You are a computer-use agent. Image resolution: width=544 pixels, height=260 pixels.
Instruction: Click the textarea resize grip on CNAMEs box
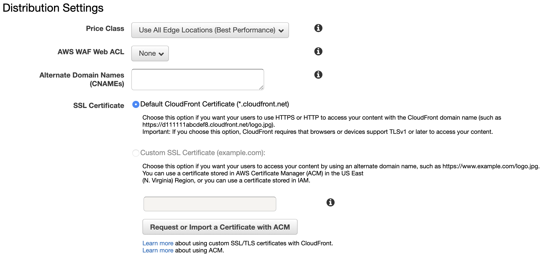click(x=261, y=87)
